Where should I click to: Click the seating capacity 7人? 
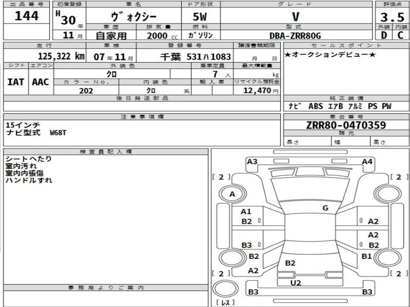(x=221, y=74)
